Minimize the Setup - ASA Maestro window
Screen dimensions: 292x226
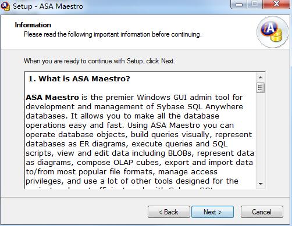(239, 4)
